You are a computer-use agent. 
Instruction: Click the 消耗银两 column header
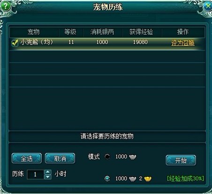point(102,32)
